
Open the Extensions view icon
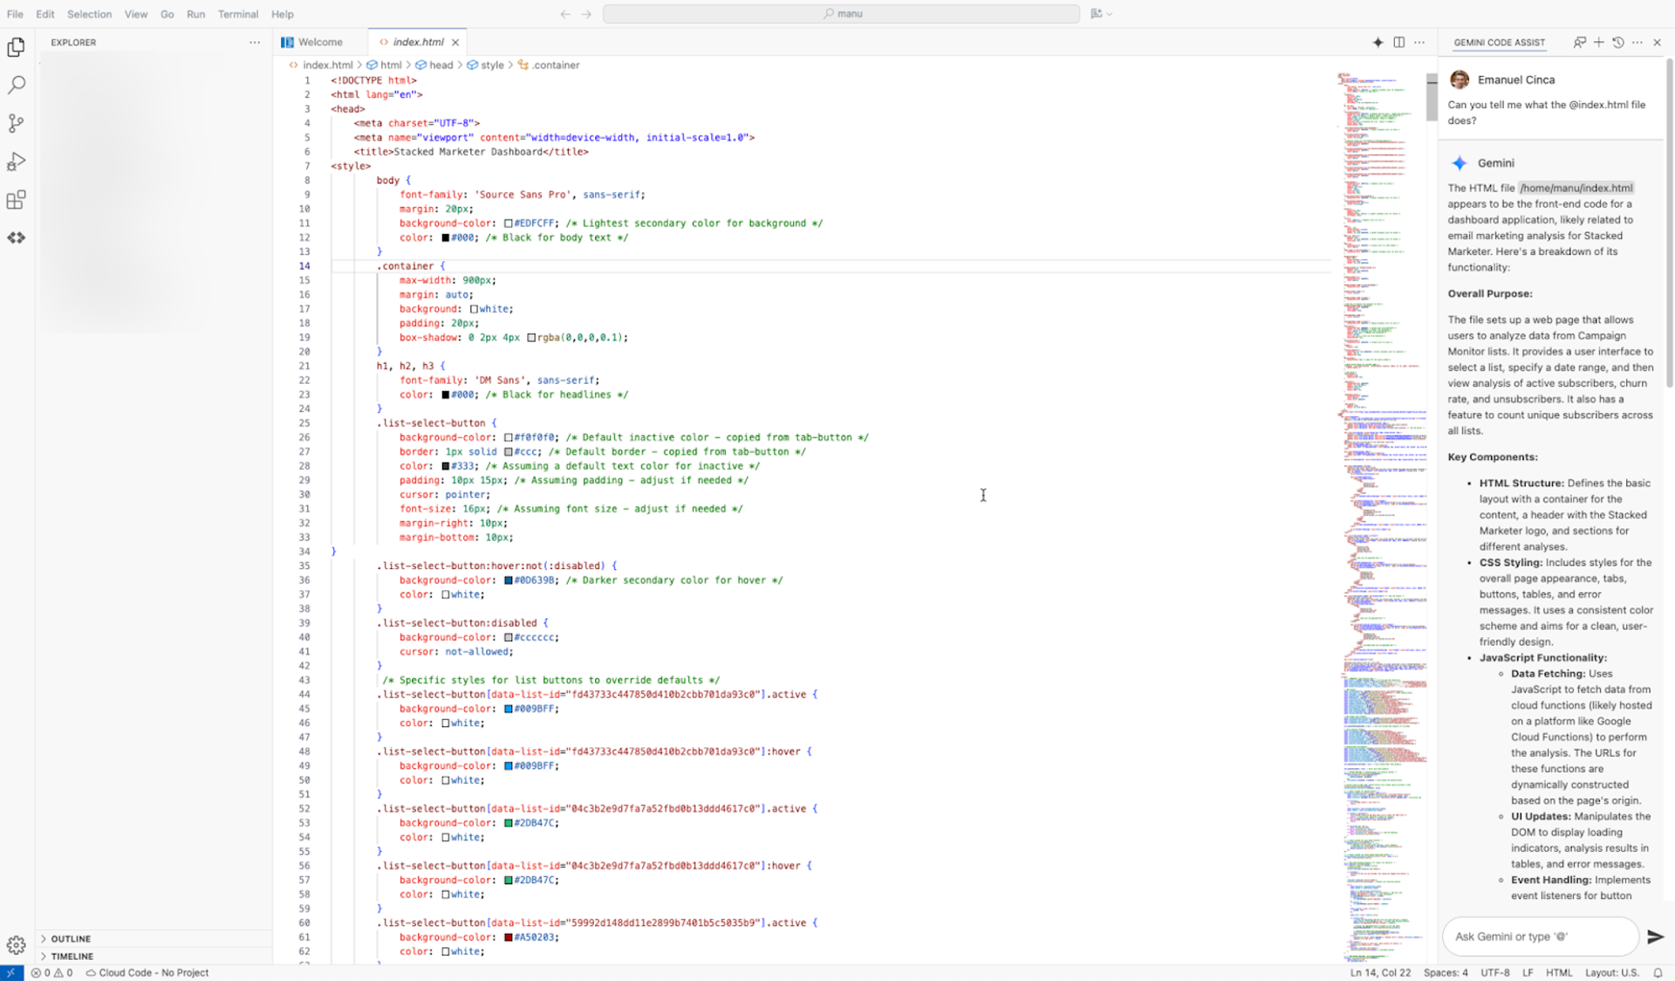coord(16,200)
